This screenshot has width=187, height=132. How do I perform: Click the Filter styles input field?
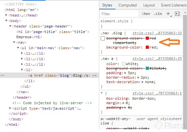119,14
